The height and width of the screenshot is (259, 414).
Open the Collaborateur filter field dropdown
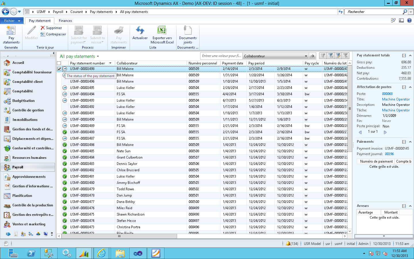pos(306,56)
